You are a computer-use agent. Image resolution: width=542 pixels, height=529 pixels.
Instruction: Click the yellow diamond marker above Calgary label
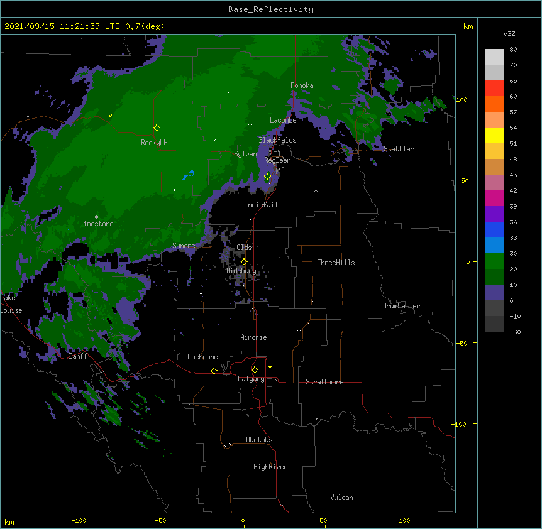(255, 370)
